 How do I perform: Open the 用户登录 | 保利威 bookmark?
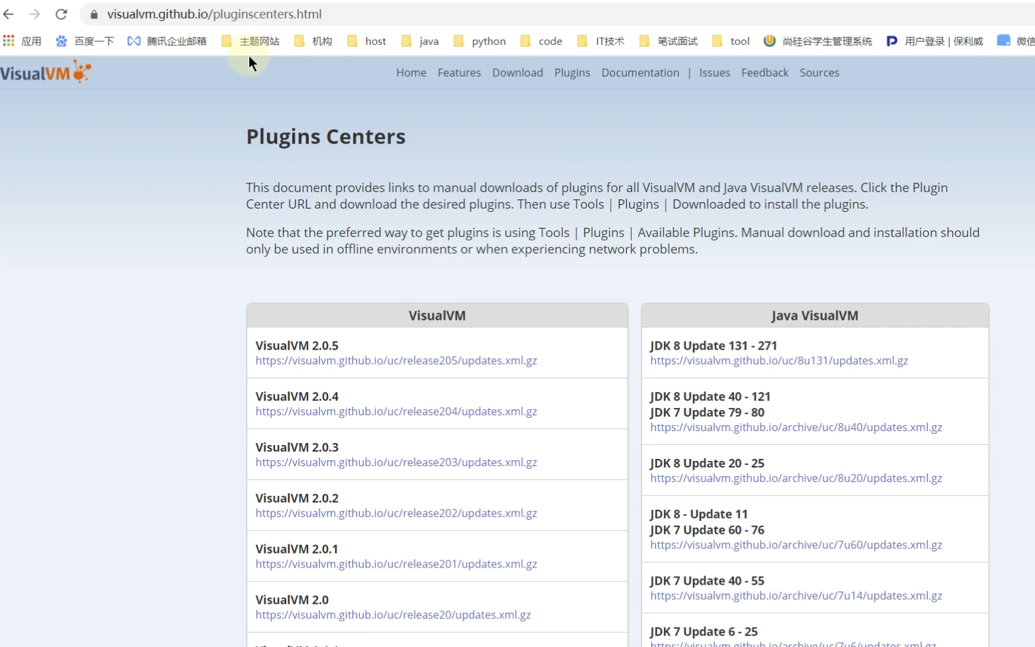[935, 41]
